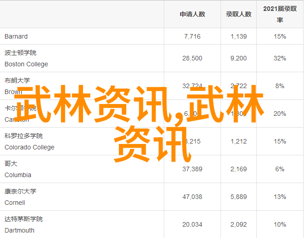
Task: Select the Boston College name
Action: click(x=26, y=64)
